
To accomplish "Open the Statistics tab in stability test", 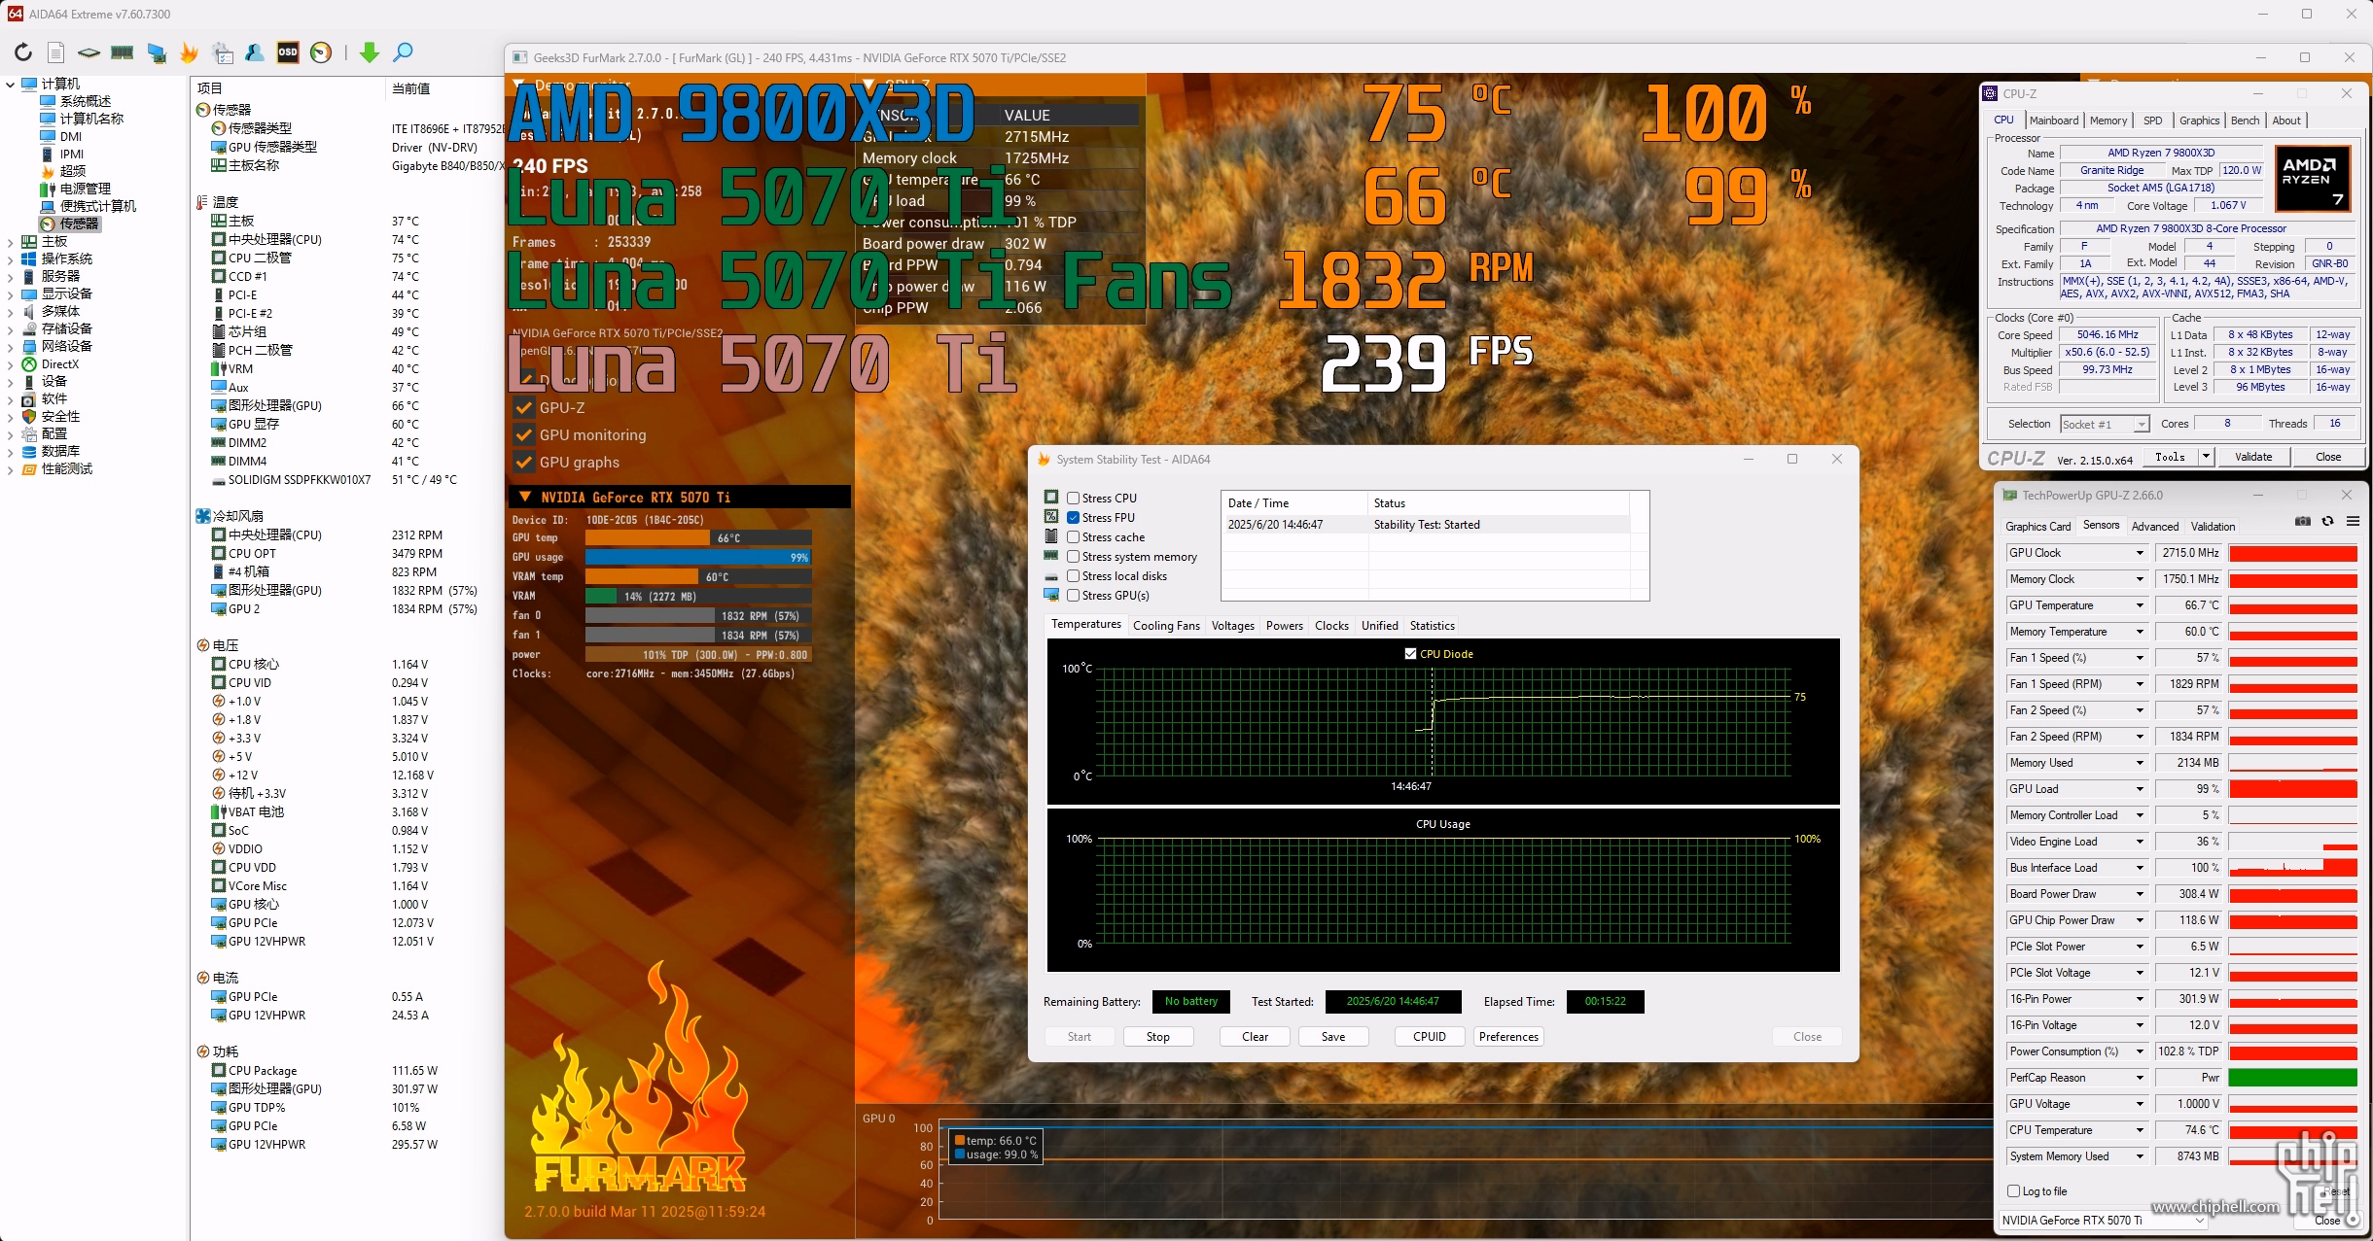I will coord(1432,626).
